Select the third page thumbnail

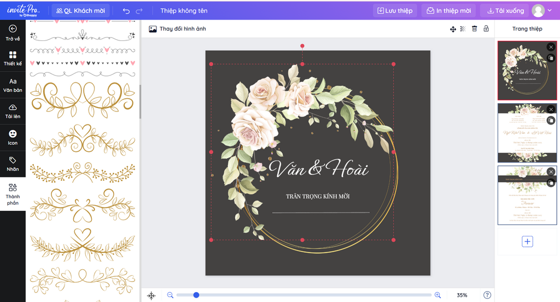point(524,196)
